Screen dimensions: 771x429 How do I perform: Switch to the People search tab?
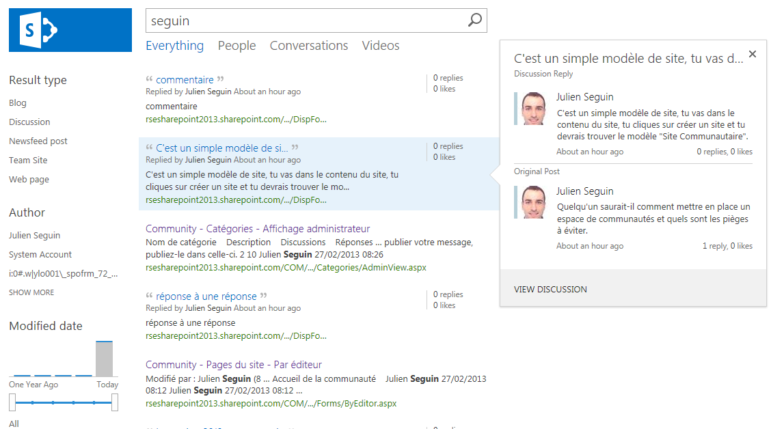click(236, 46)
